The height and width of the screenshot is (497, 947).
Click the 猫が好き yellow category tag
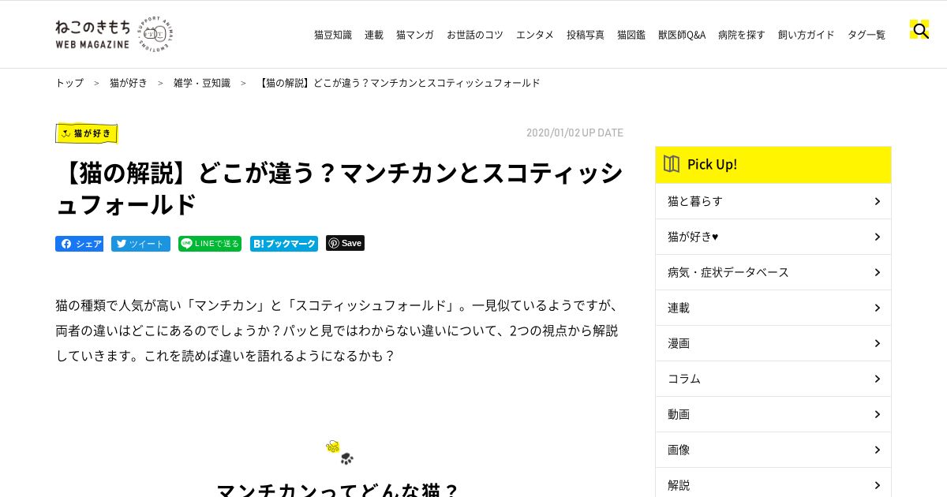pyautogui.click(x=87, y=133)
